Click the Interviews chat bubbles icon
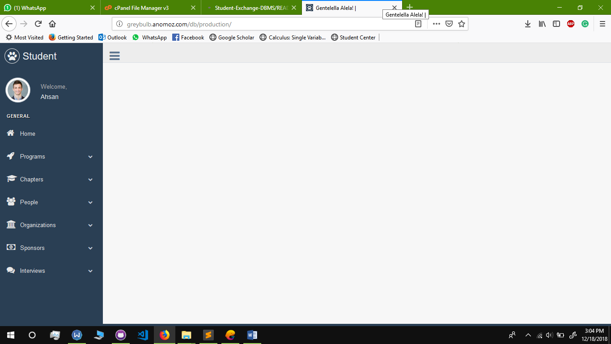Image resolution: width=611 pixels, height=344 pixels. (x=11, y=270)
